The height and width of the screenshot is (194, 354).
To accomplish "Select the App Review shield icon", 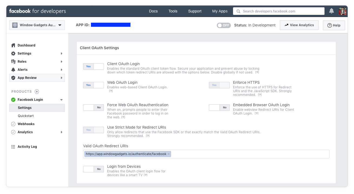I will tap(13, 78).
